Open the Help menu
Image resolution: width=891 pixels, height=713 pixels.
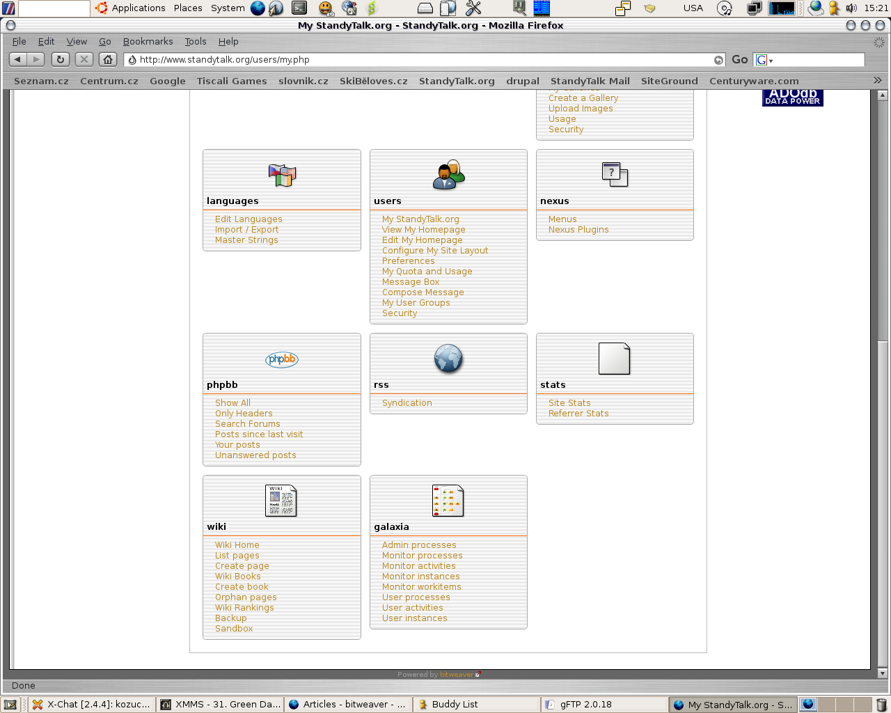pyautogui.click(x=228, y=42)
